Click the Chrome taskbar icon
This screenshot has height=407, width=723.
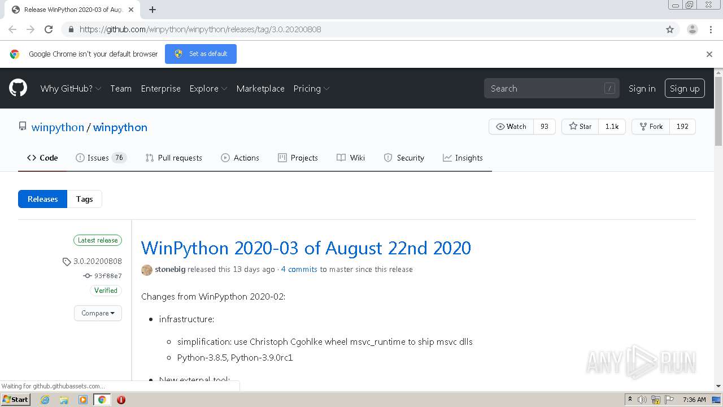(102, 400)
